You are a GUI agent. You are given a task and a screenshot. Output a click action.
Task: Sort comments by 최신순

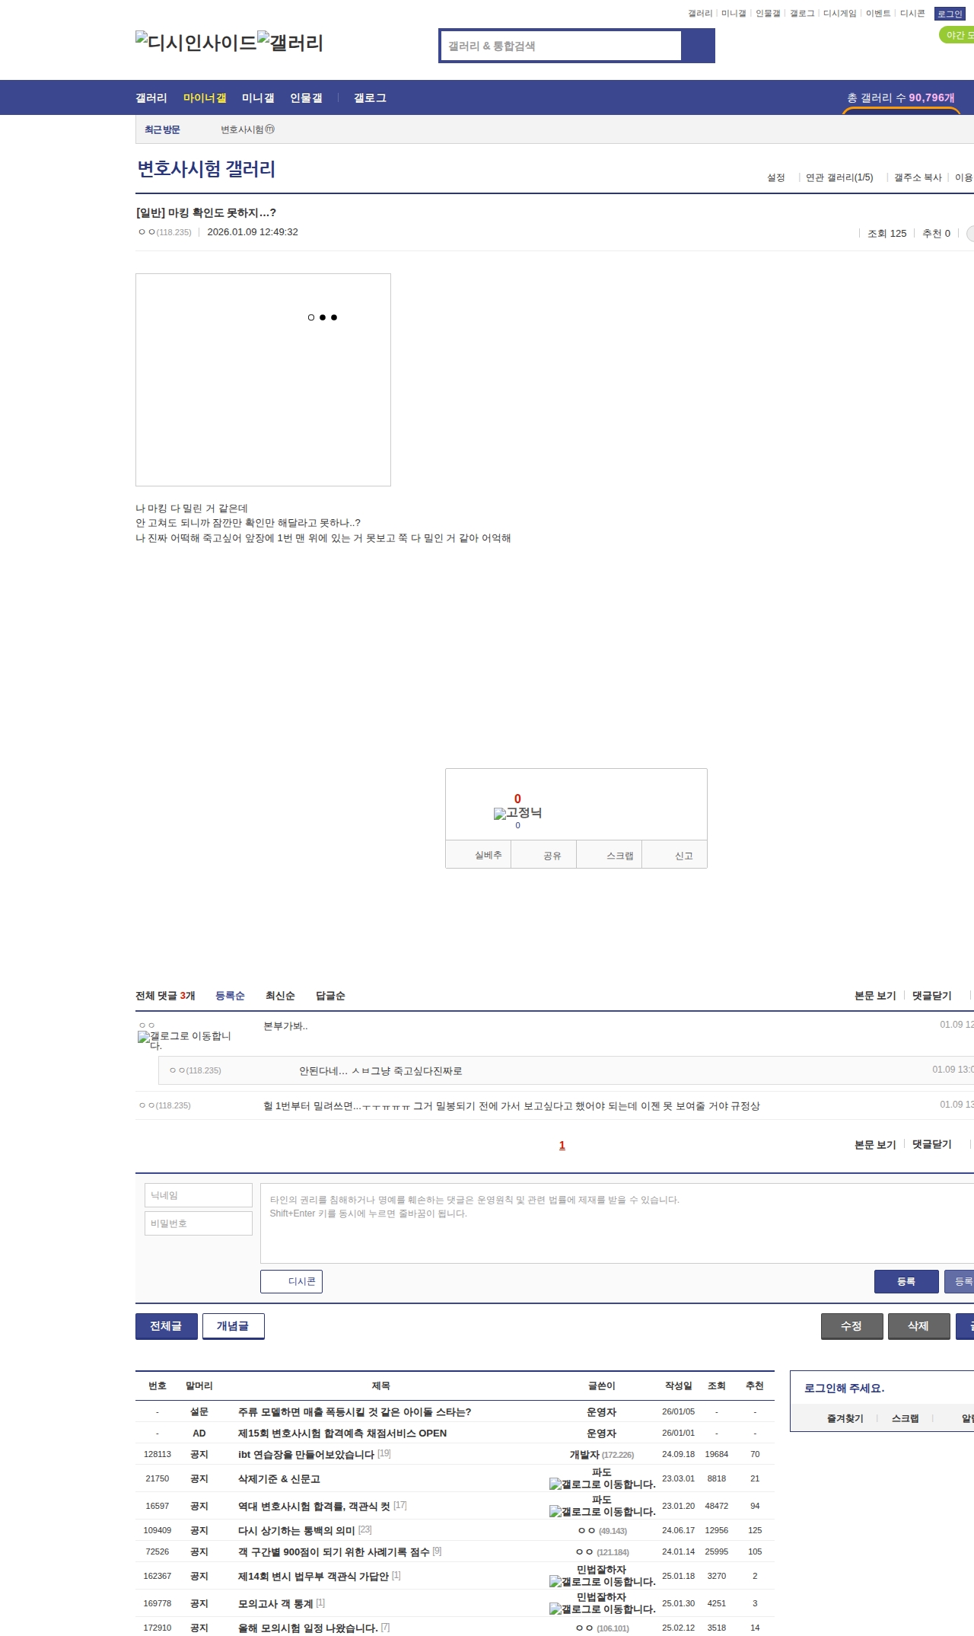280,996
